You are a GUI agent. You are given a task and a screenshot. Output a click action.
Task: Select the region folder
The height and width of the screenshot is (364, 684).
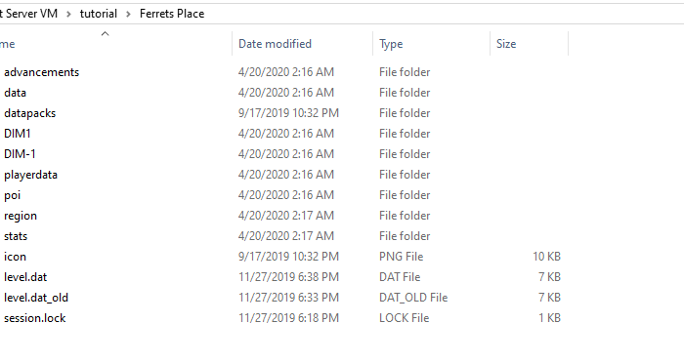[21, 216]
